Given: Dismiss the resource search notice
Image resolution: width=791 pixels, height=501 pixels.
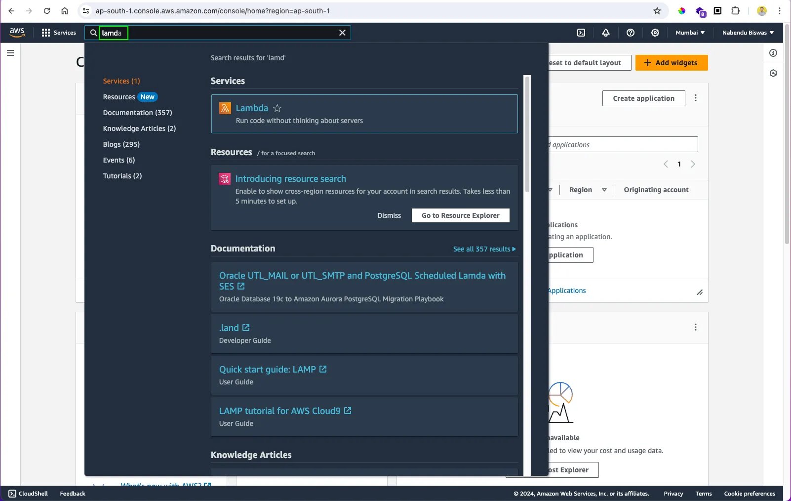Looking at the screenshot, I should (x=389, y=215).
